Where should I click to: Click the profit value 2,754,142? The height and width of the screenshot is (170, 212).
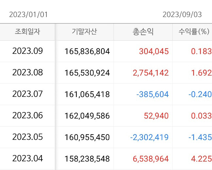coord(151,73)
